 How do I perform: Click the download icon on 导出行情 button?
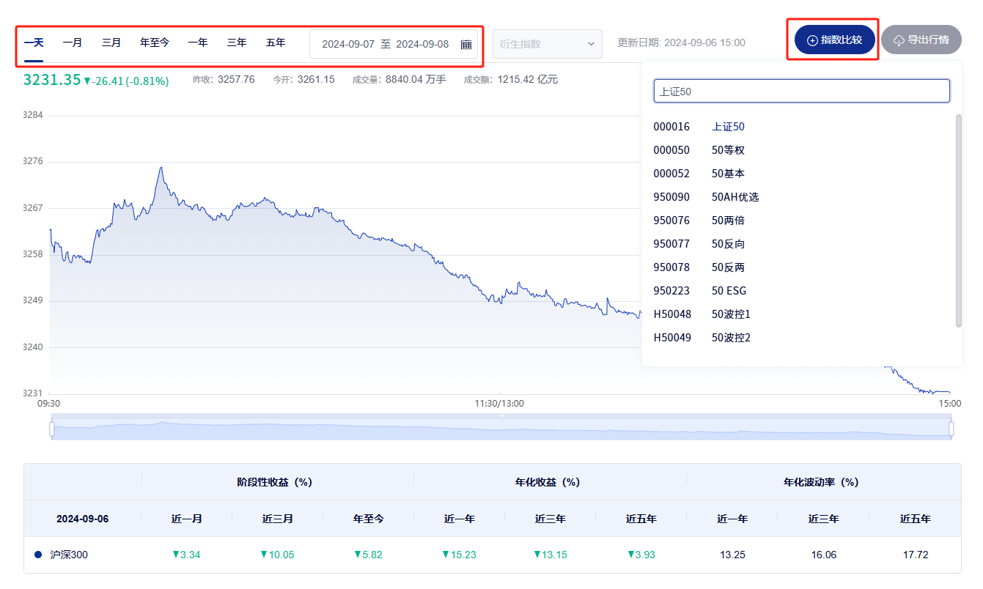[x=899, y=40]
